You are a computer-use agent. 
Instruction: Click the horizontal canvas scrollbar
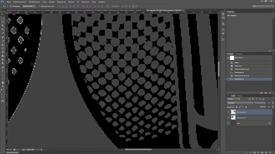point(138,149)
